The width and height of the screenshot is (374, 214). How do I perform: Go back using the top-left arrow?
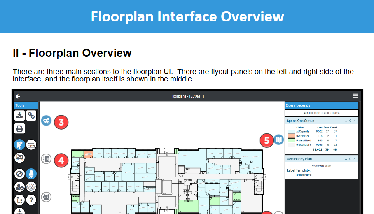click(18, 96)
